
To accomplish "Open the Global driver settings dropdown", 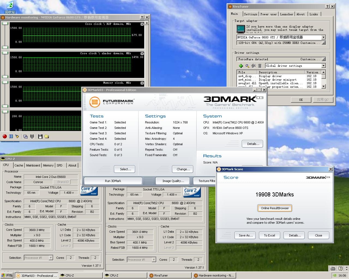I will [x=323, y=66].
